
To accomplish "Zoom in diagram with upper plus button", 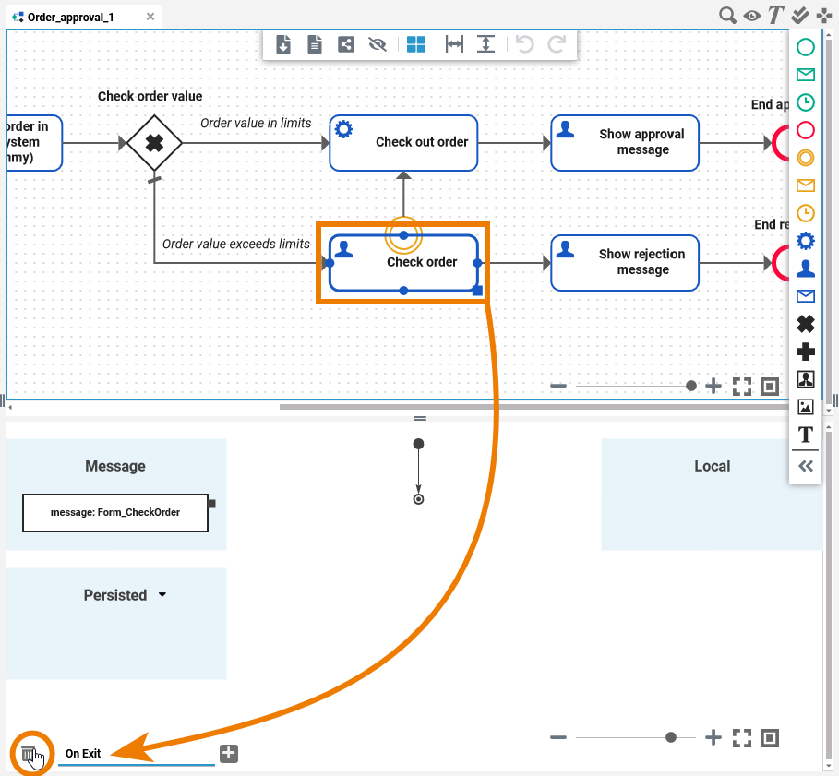I will (x=713, y=386).
